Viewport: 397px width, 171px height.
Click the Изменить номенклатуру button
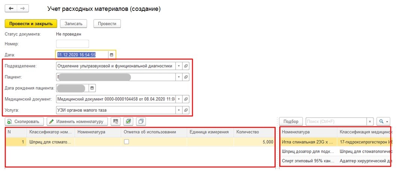(x=77, y=121)
